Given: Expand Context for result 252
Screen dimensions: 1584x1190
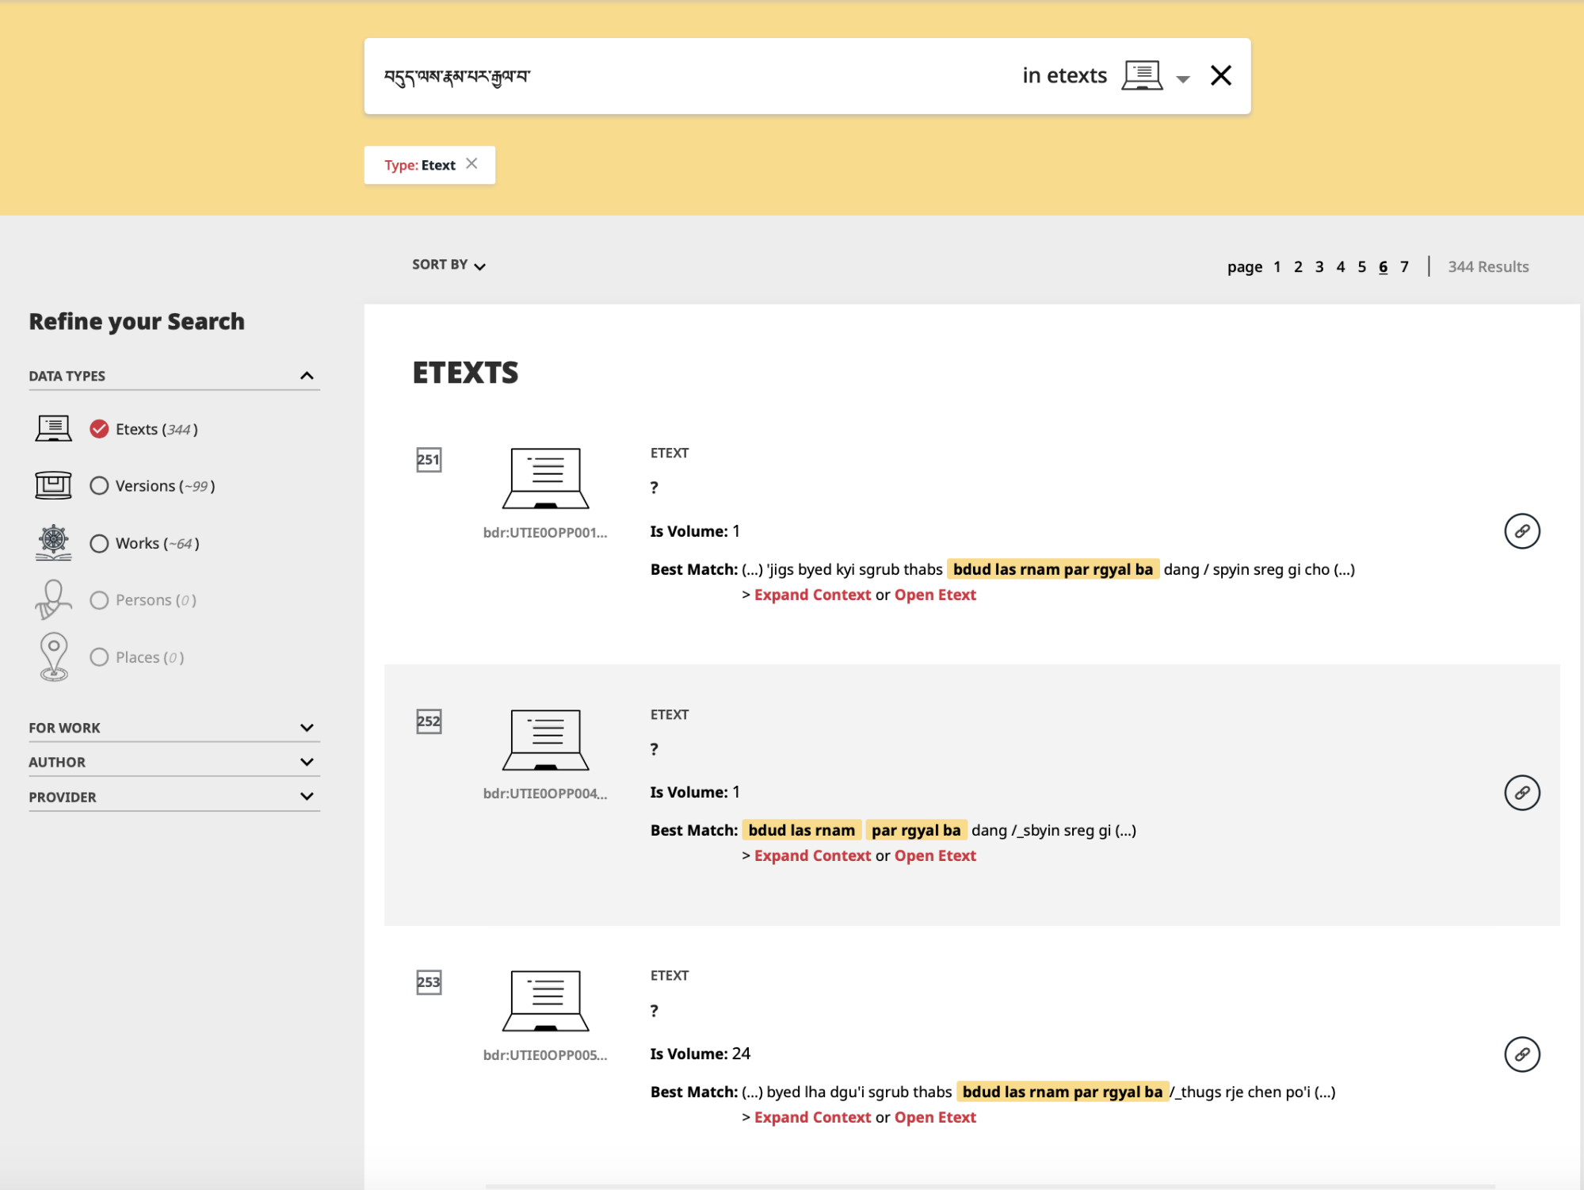Looking at the screenshot, I should [812, 856].
